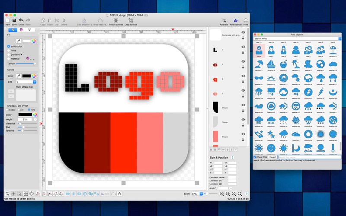346x216 pixels.
Task: Pick the fill eyedropper tool
Action: pos(18,41)
